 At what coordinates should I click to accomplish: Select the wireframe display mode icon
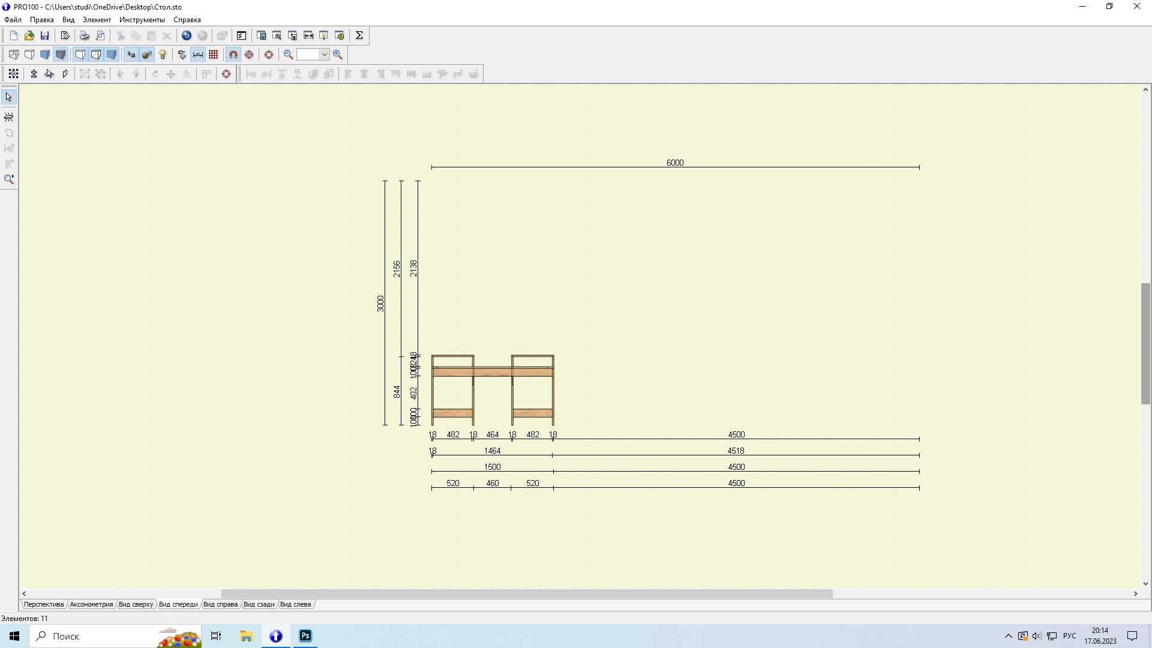pos(13,55)
